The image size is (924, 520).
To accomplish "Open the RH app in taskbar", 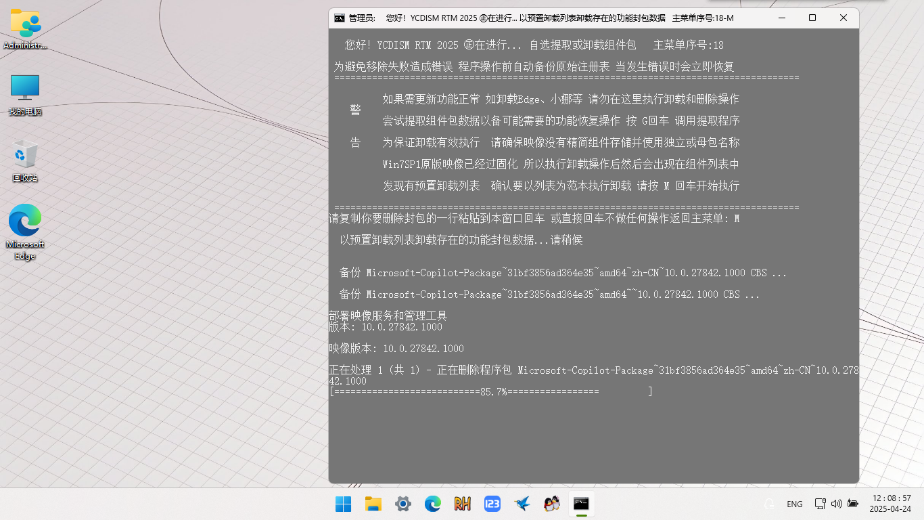I will click(x=463, y=504).
